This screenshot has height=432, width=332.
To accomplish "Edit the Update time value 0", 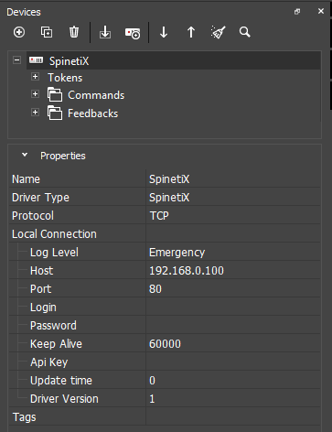I will (233, 380).
